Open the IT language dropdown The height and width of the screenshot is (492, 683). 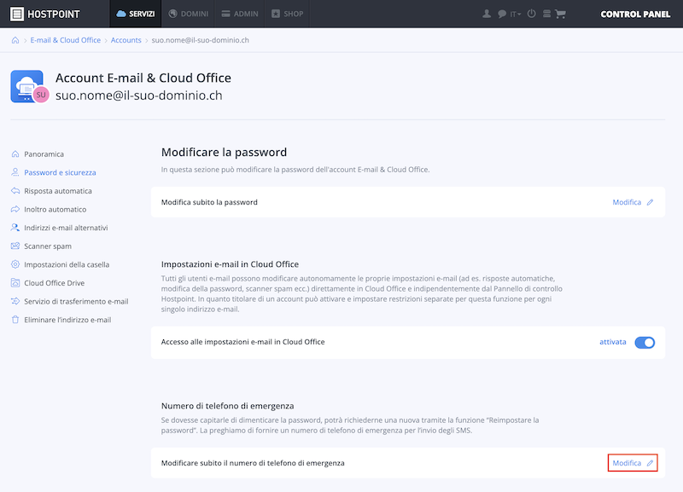tap(516, 14)
